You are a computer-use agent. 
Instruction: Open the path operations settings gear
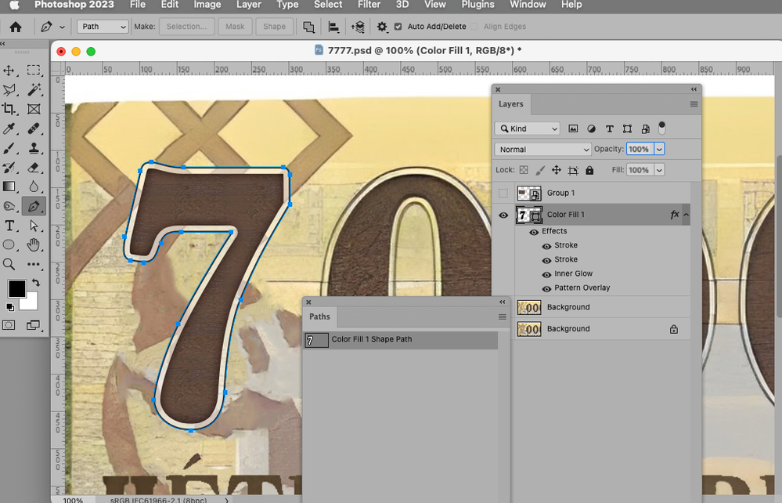[382, 26]
